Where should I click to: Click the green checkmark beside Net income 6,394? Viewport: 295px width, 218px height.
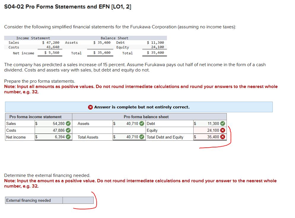point(68,137)
